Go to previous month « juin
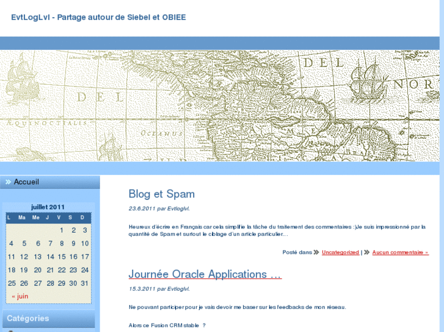The image size is (444, 332). [x=20, y=296]
